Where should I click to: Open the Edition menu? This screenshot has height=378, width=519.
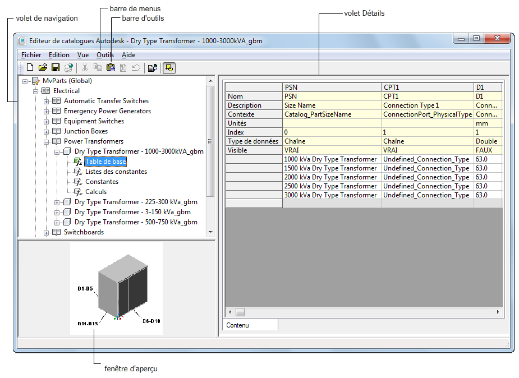59,55
